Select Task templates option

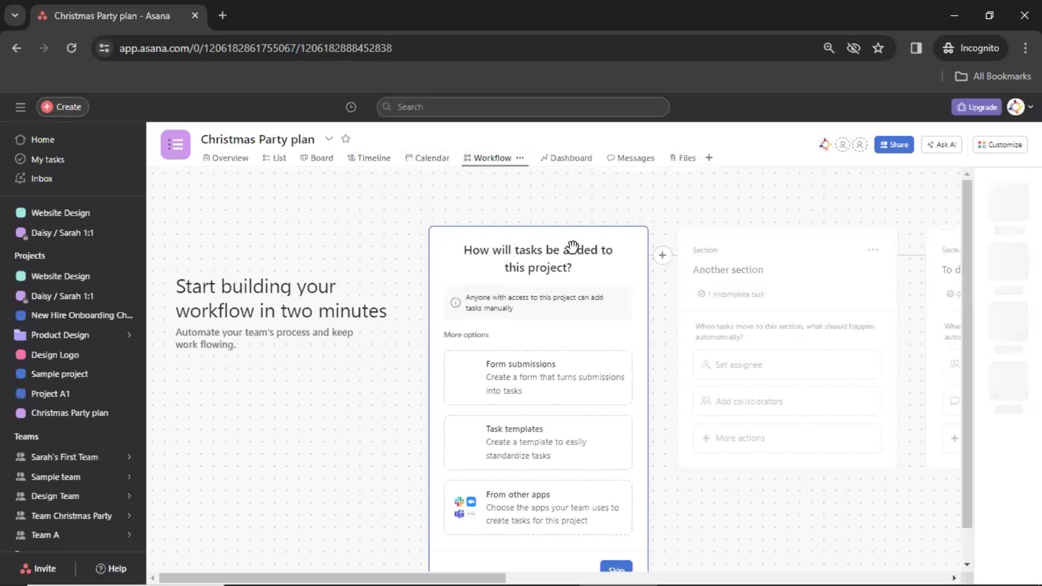click(x=538, y=442)
